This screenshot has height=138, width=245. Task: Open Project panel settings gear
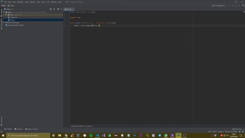coord(58,9)
